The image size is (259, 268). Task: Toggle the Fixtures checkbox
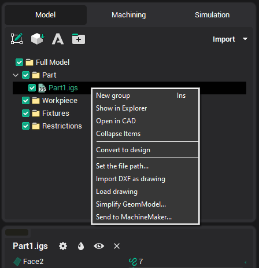click(25, 113)
